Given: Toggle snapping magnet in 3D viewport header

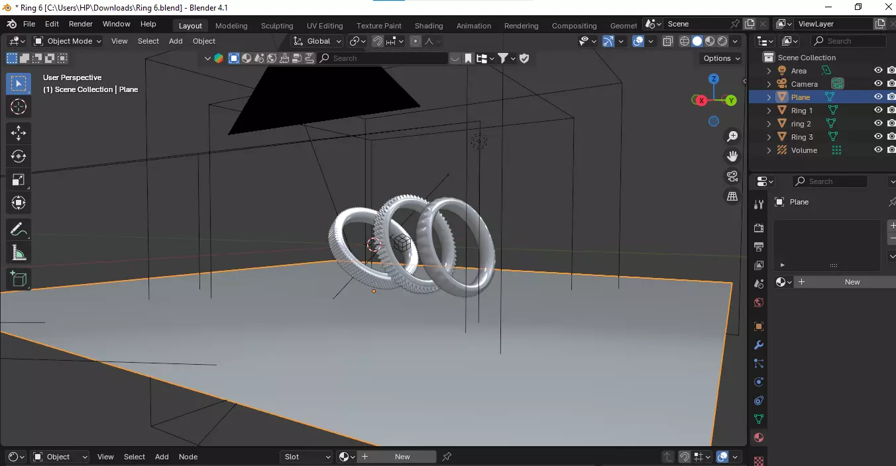Looking at the screenshot, I should click(378, 41).
